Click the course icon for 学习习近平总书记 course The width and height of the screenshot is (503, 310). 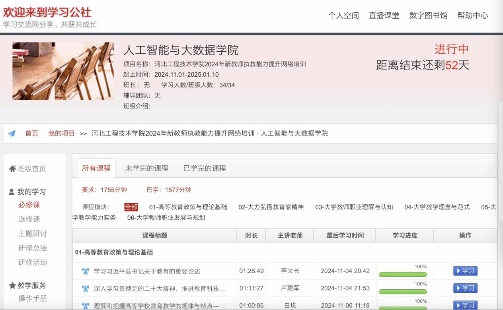pyautogui.click(x=85, y=271)
